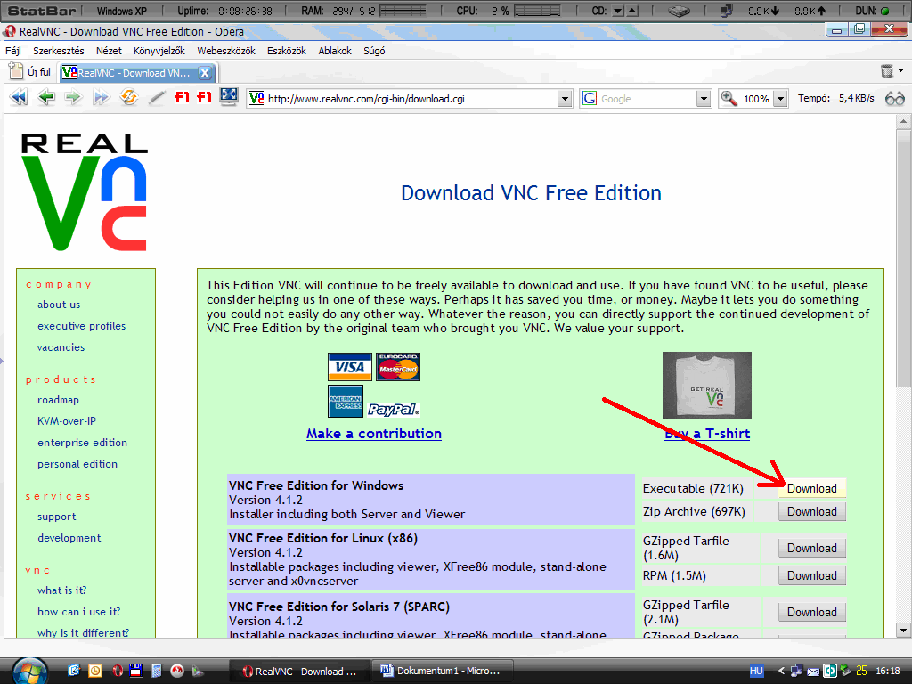
Task: Click the floppy disk quick launch icon
Action: (x=136, y=671)
